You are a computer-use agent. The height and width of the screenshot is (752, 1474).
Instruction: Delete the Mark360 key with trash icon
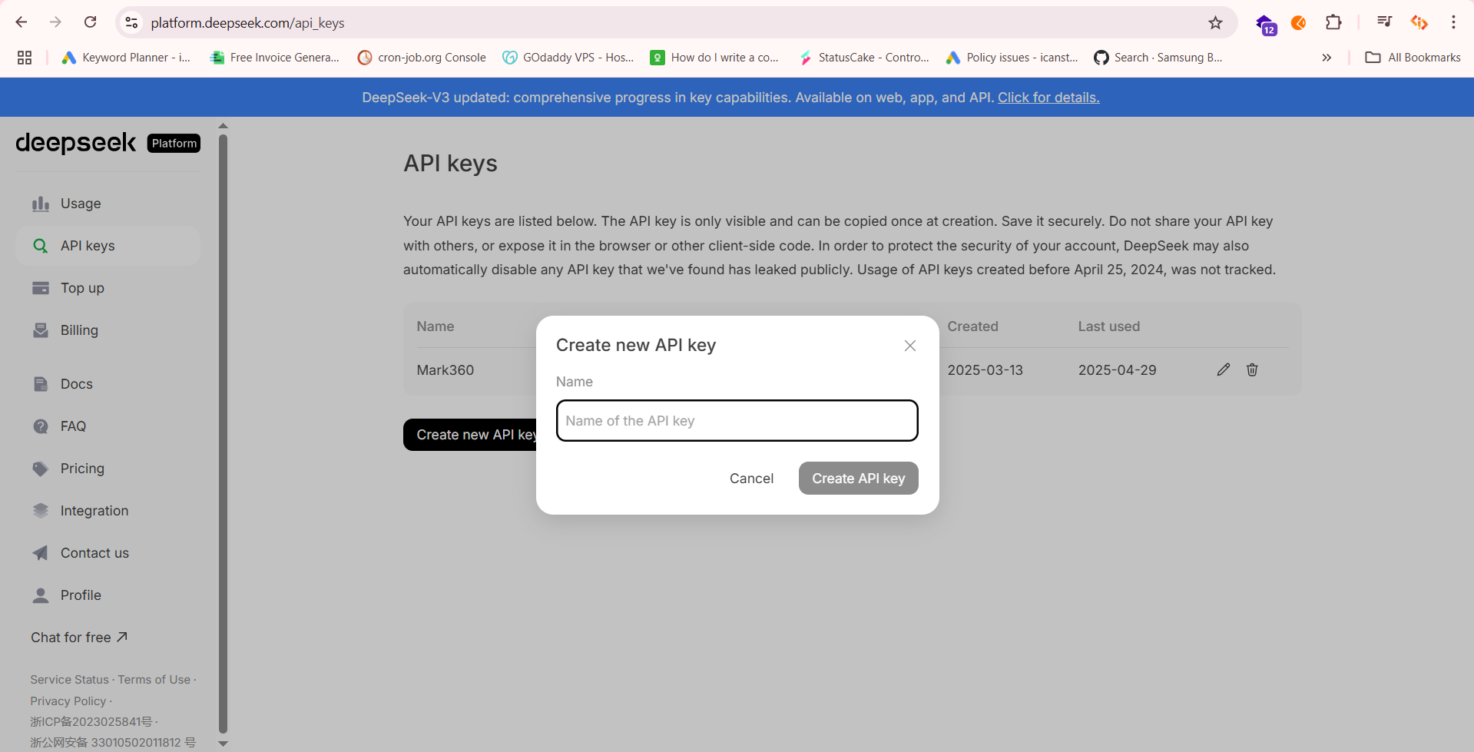click(x=1252, y=370)
